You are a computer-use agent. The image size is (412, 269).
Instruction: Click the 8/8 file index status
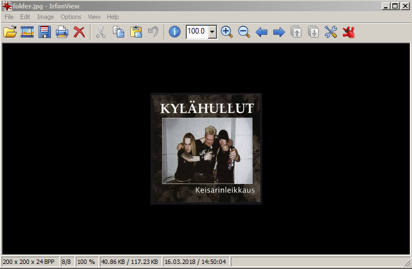pos(68,262)
